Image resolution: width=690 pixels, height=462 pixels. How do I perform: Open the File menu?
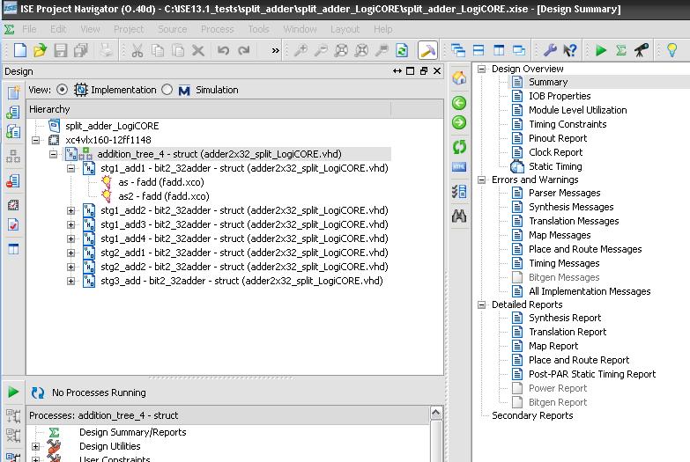point(29,29)
